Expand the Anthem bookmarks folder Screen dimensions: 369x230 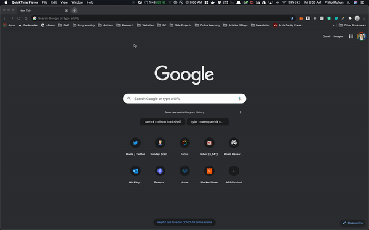pos(105,25)
